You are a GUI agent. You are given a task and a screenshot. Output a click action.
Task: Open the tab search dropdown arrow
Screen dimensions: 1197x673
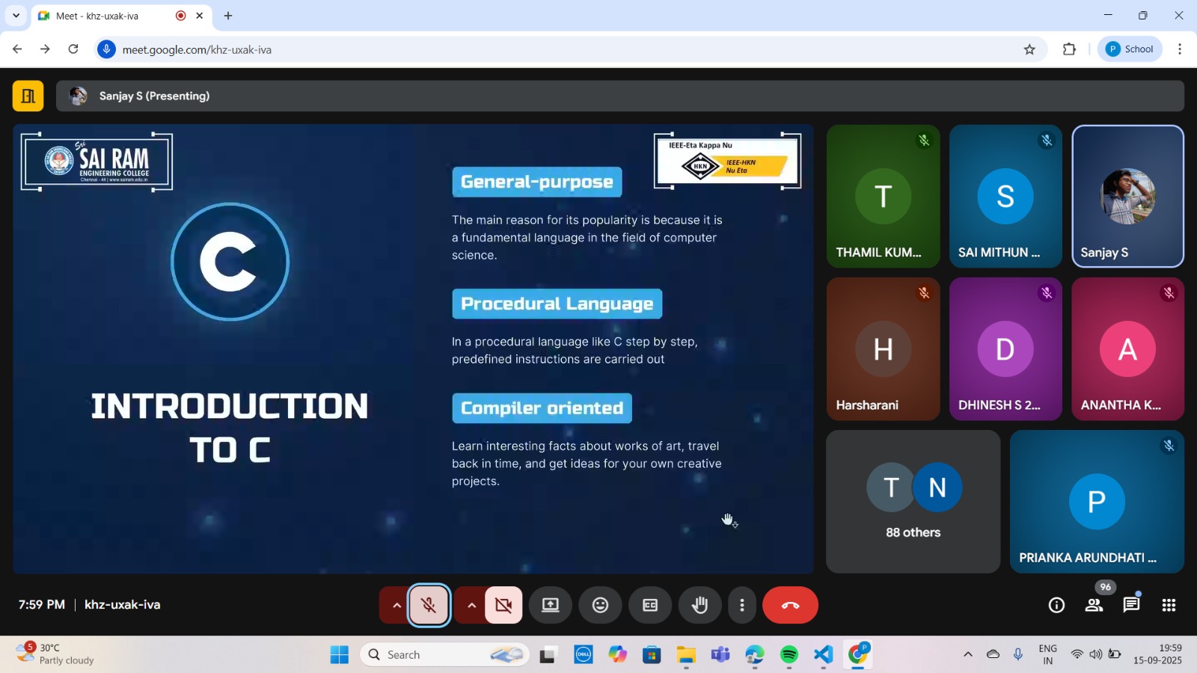[x=16, y=16]
